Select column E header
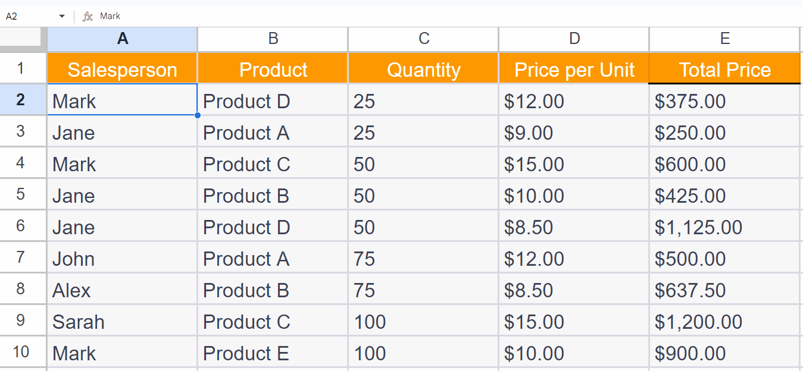This screenshot has width=803, height=371. tap(724, 39)
